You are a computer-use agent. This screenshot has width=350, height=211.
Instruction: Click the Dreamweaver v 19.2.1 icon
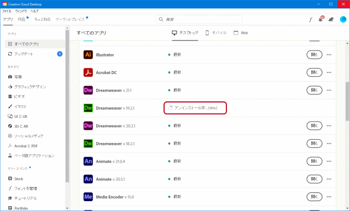[x=88, y=108]
